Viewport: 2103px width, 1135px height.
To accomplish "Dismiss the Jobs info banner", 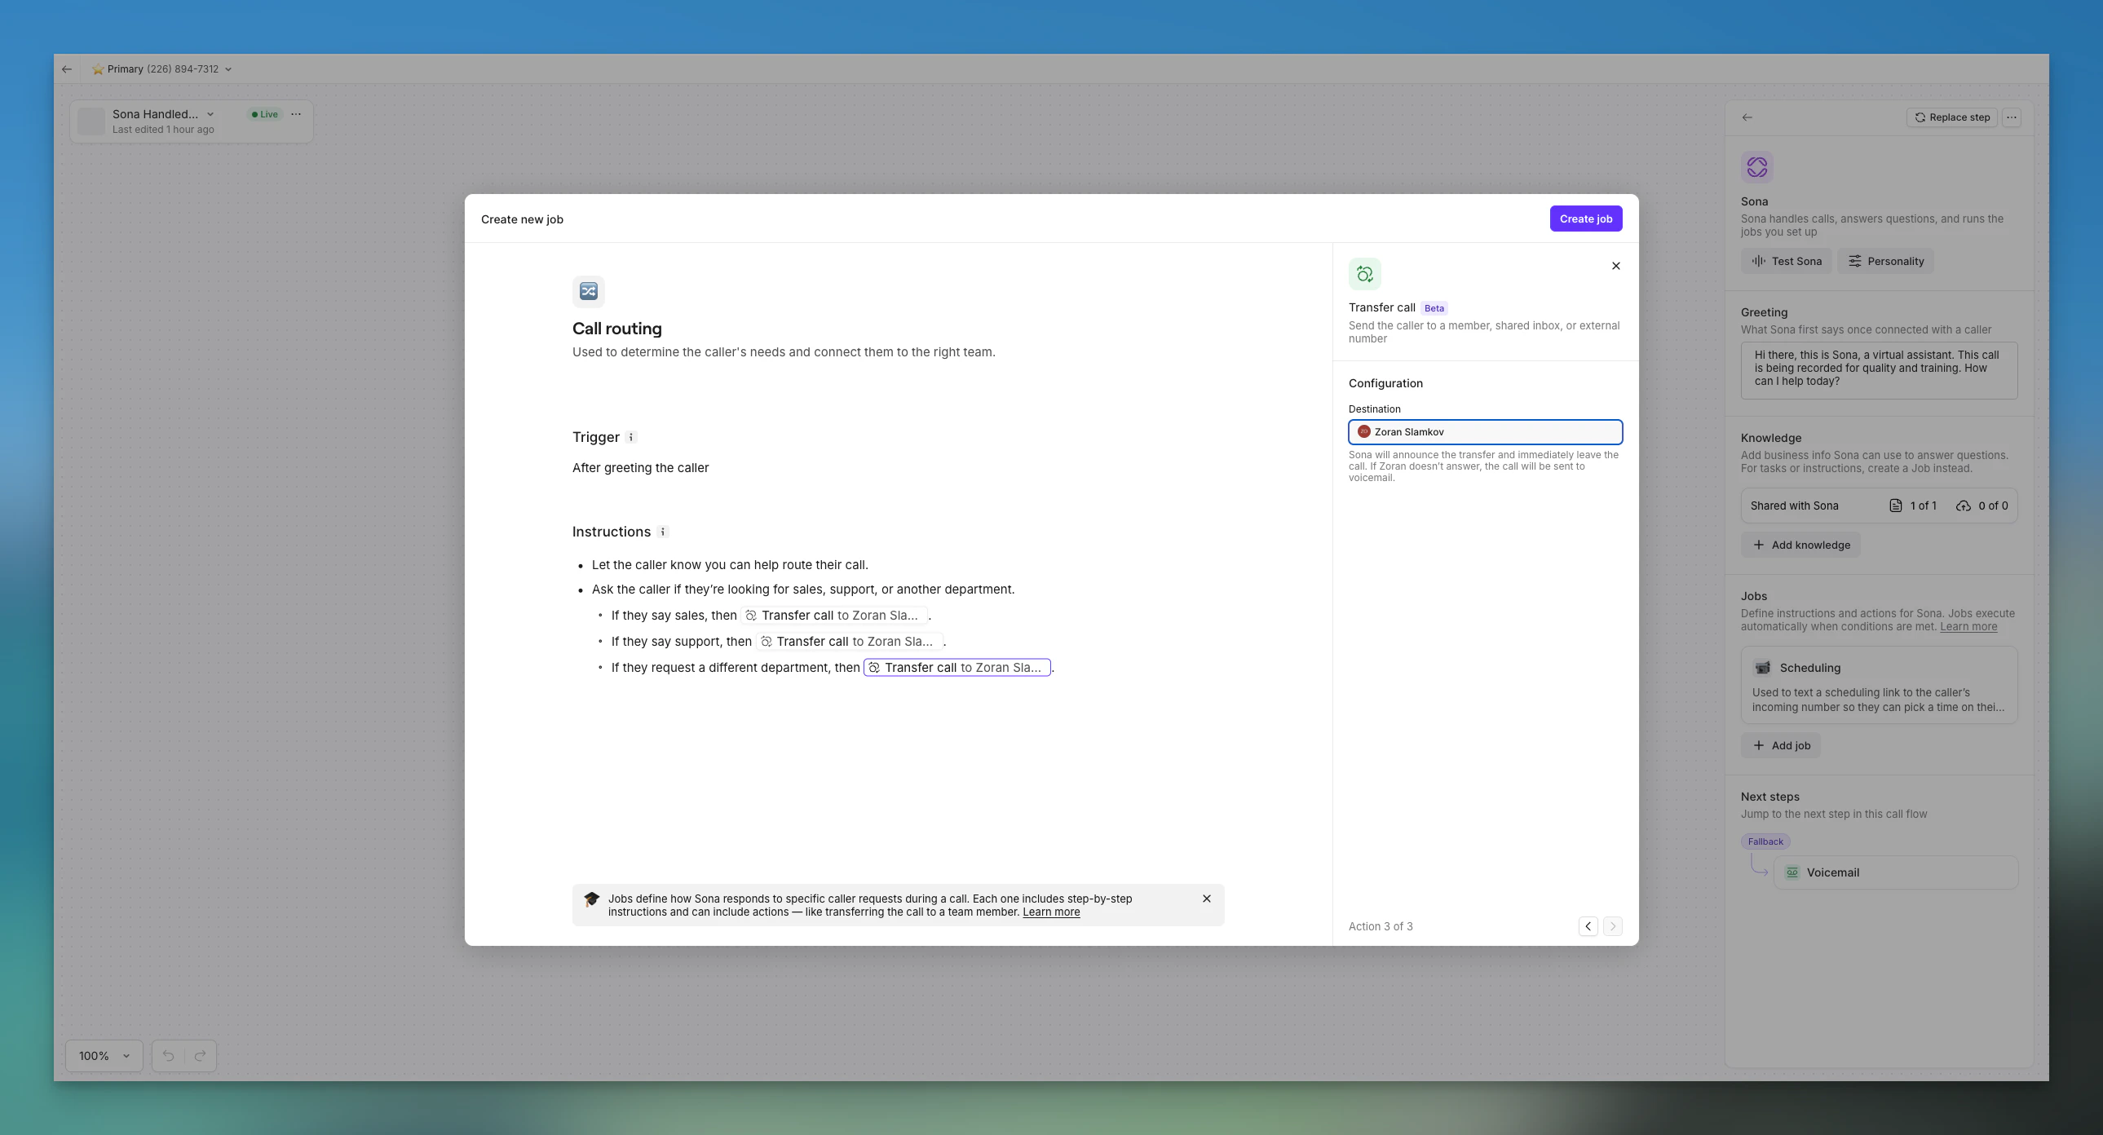I will click(1207, 899).
